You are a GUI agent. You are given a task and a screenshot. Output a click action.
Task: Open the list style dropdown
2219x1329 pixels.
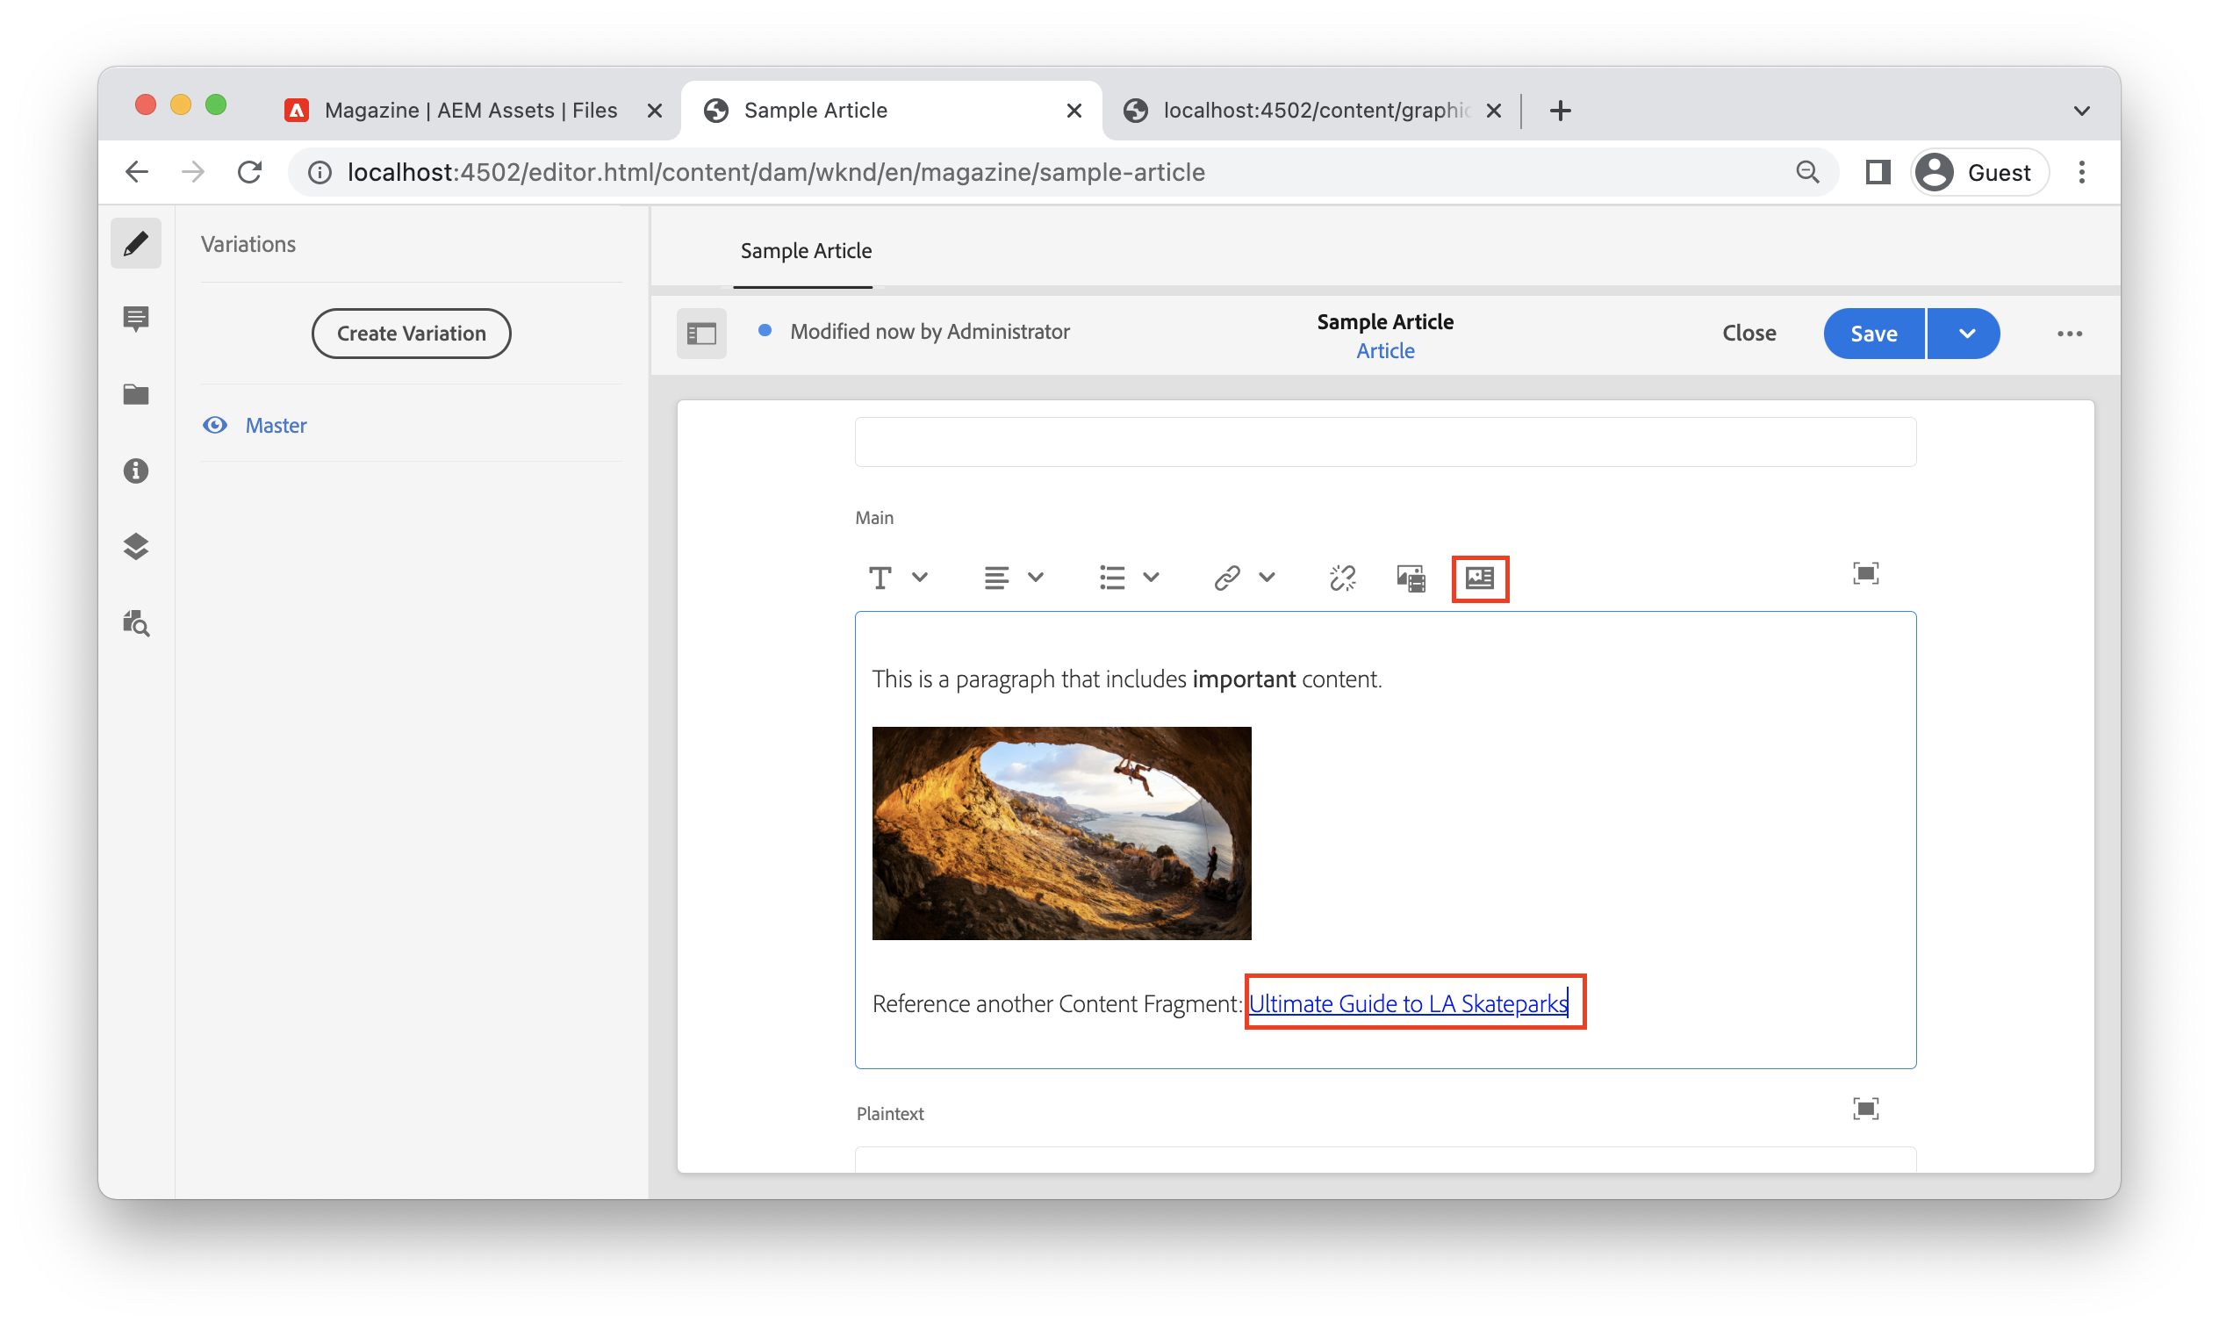point(1128,578)
